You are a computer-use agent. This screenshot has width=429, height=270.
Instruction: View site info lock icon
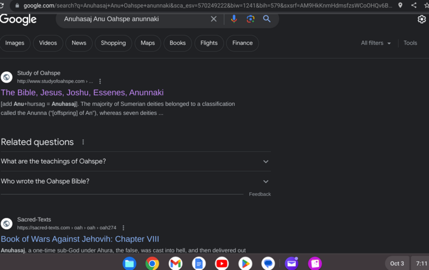(x=17, y=5)
